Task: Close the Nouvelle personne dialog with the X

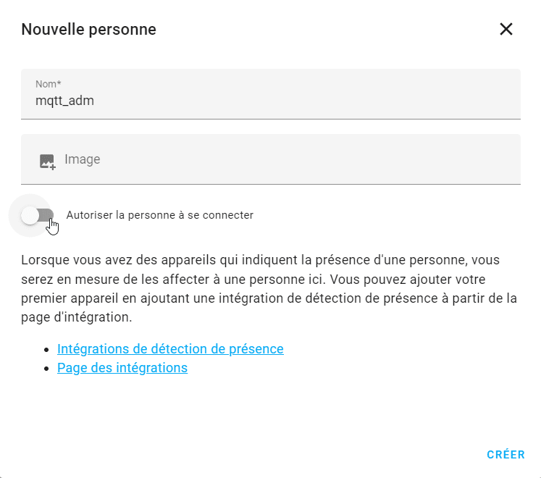Action: click(506, 29)
